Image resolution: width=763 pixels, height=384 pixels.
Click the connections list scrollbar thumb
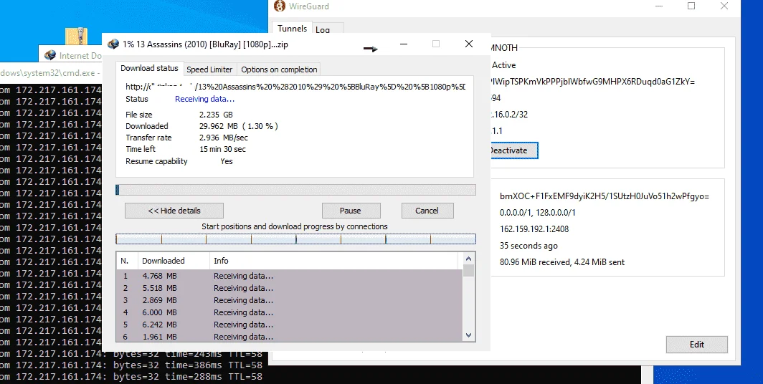(468, 270)
